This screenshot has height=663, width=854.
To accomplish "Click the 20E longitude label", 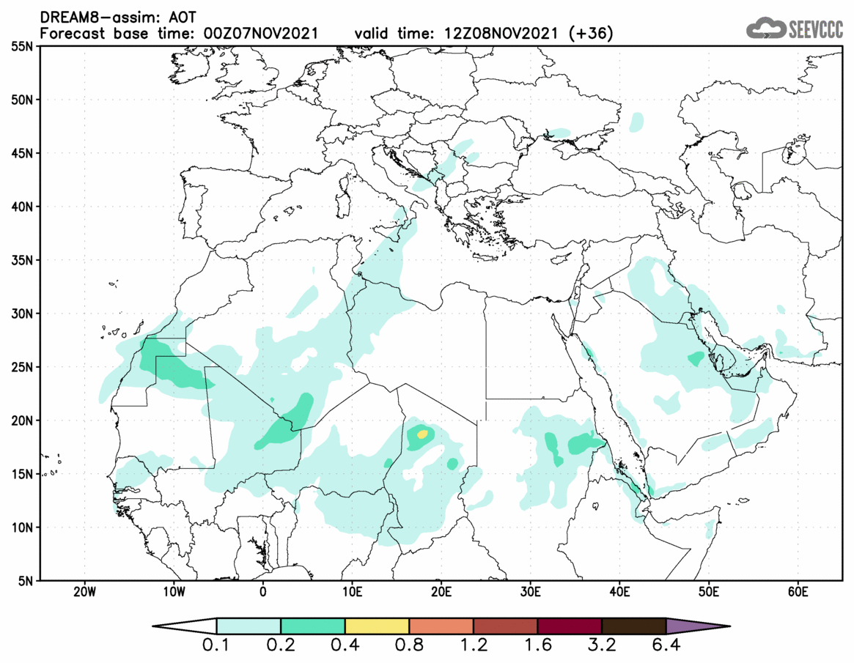I will click(441, 592).
